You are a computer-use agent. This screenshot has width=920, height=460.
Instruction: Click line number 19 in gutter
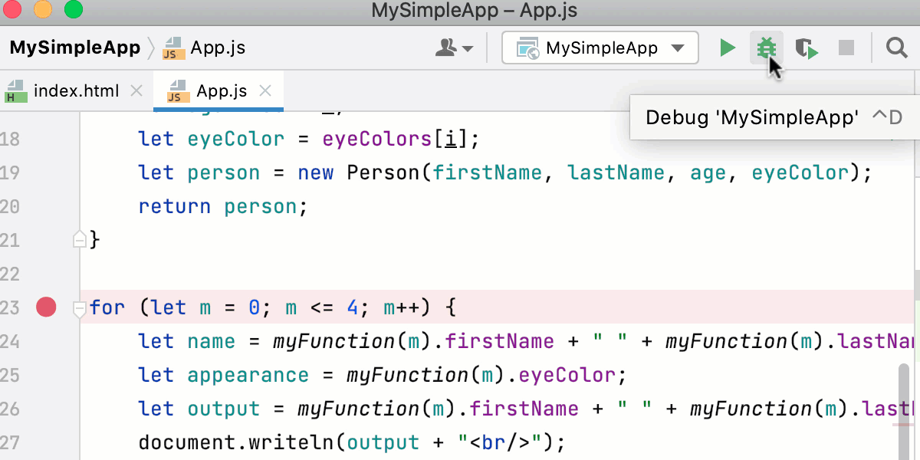click(x=11, y=172)
